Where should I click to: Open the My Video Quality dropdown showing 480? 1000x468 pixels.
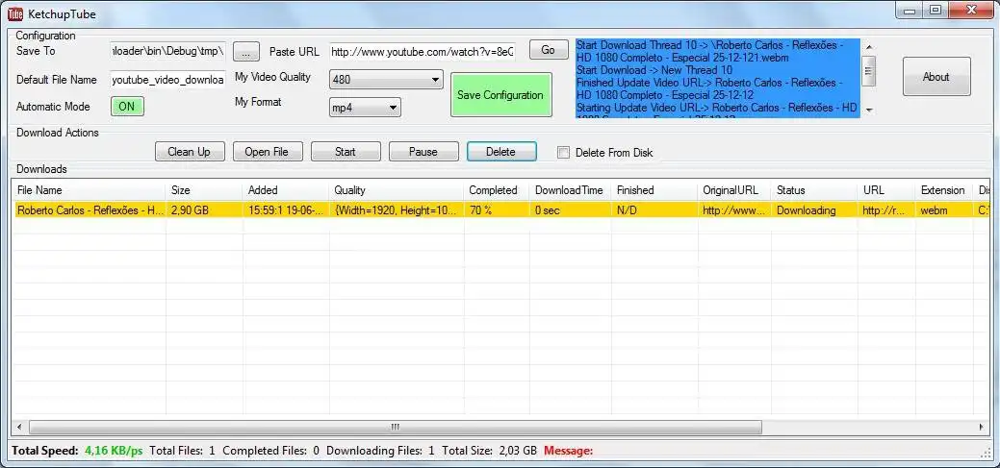tap(386, 80)
